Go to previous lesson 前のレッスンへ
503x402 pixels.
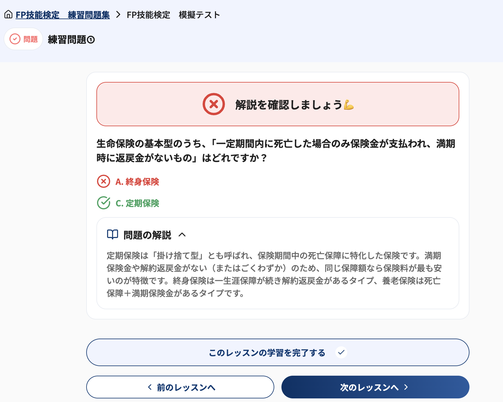point(180,387)
